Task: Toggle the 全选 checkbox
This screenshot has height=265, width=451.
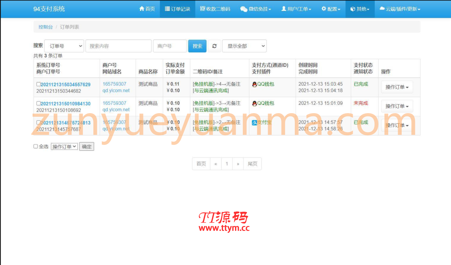Action: 36,147
